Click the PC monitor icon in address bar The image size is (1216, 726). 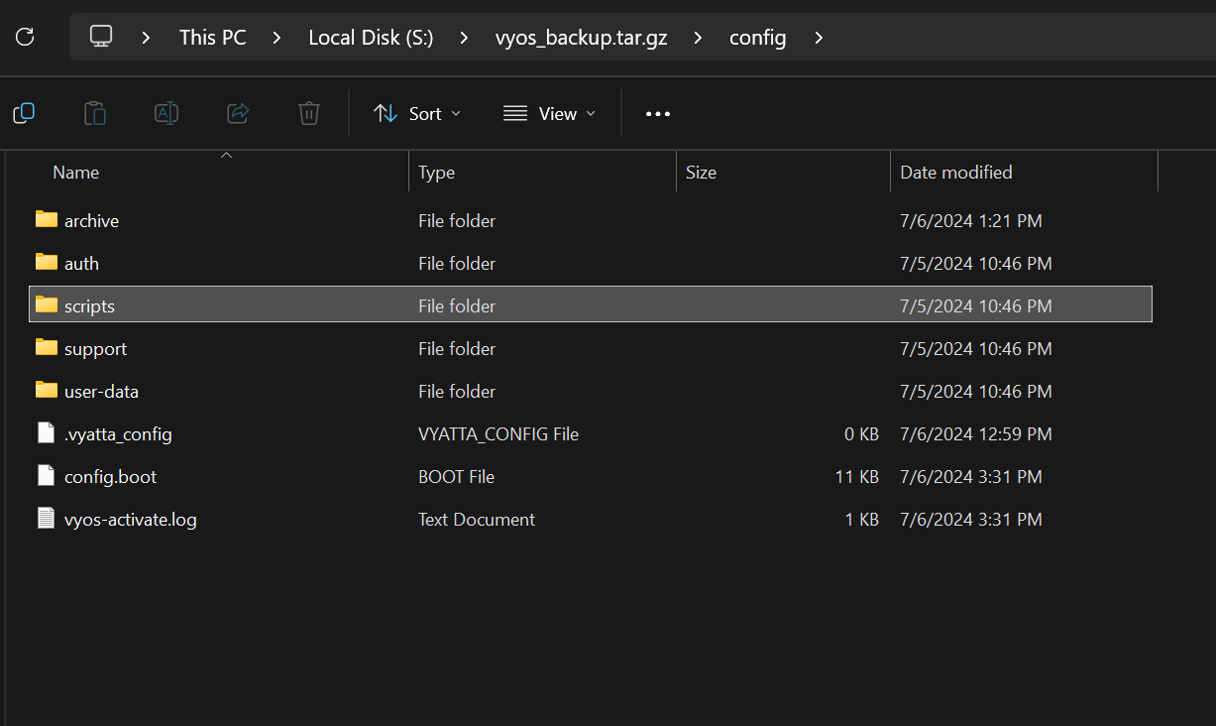(101, 38)
